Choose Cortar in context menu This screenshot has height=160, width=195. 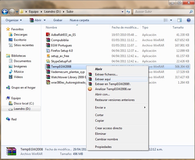coord(117,115)
